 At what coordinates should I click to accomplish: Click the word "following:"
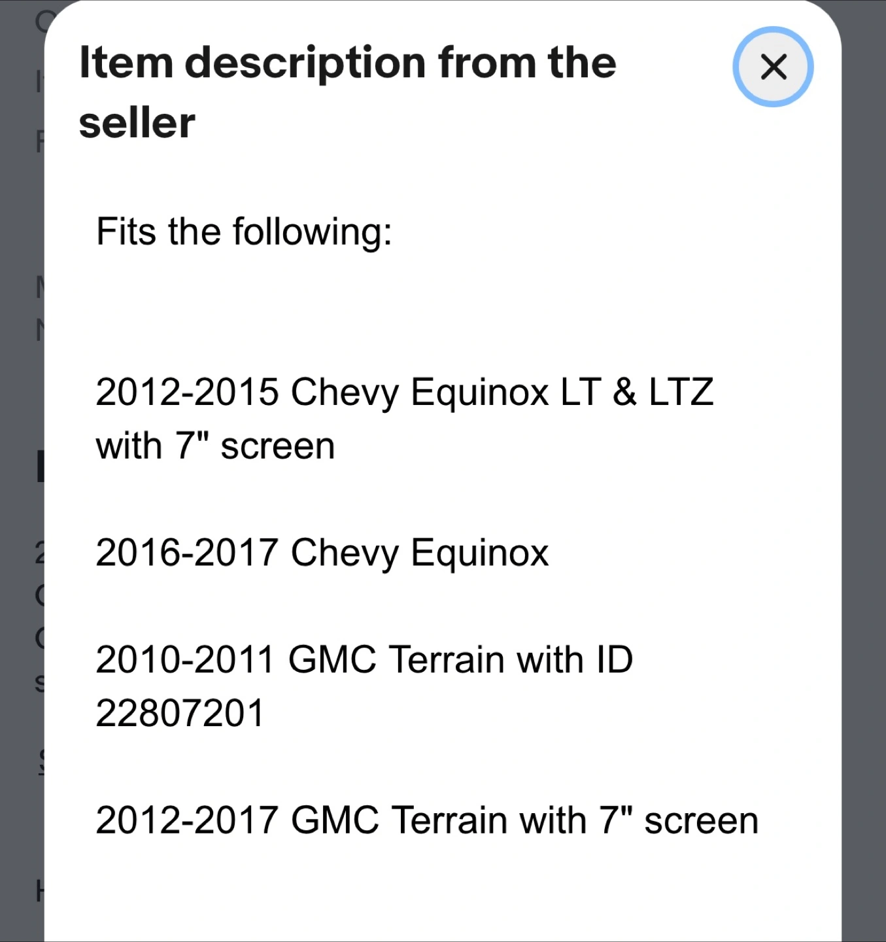(x=313, y=232)
